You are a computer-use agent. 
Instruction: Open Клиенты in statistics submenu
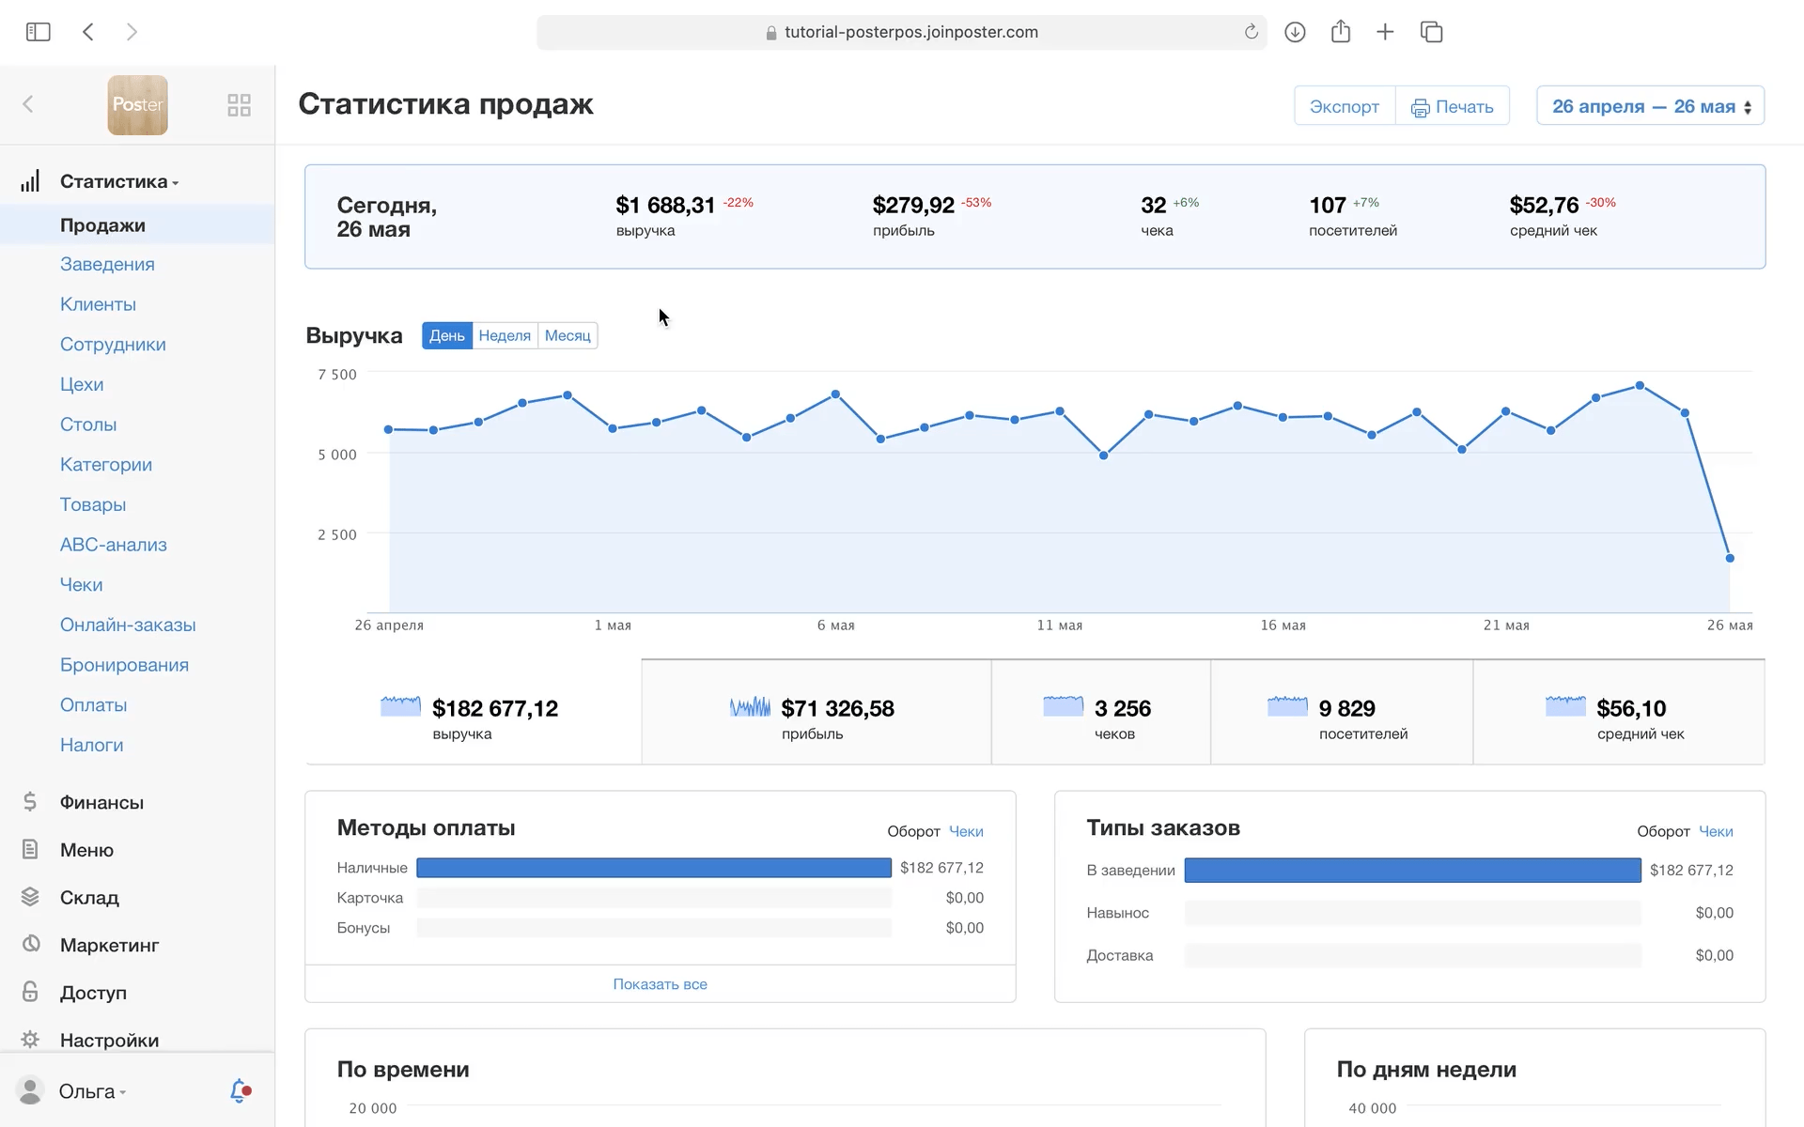[x=98, y=304]
